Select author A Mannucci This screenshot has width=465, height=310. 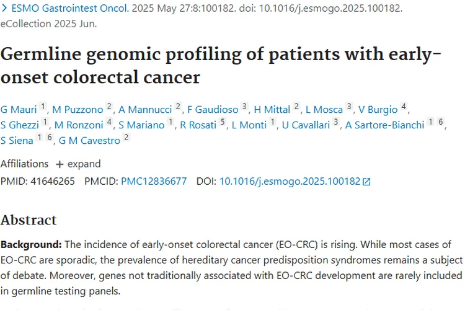145,110
